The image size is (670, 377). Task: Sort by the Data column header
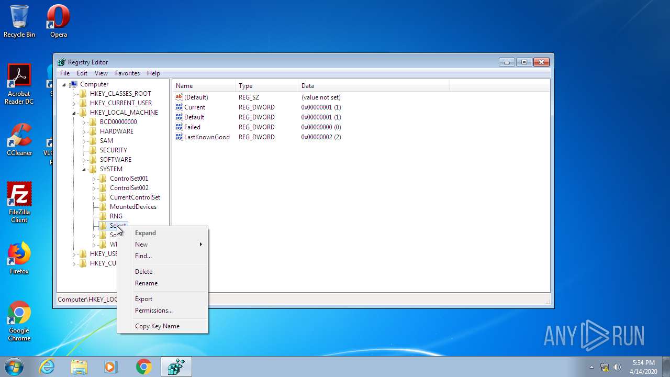(374, 86)
